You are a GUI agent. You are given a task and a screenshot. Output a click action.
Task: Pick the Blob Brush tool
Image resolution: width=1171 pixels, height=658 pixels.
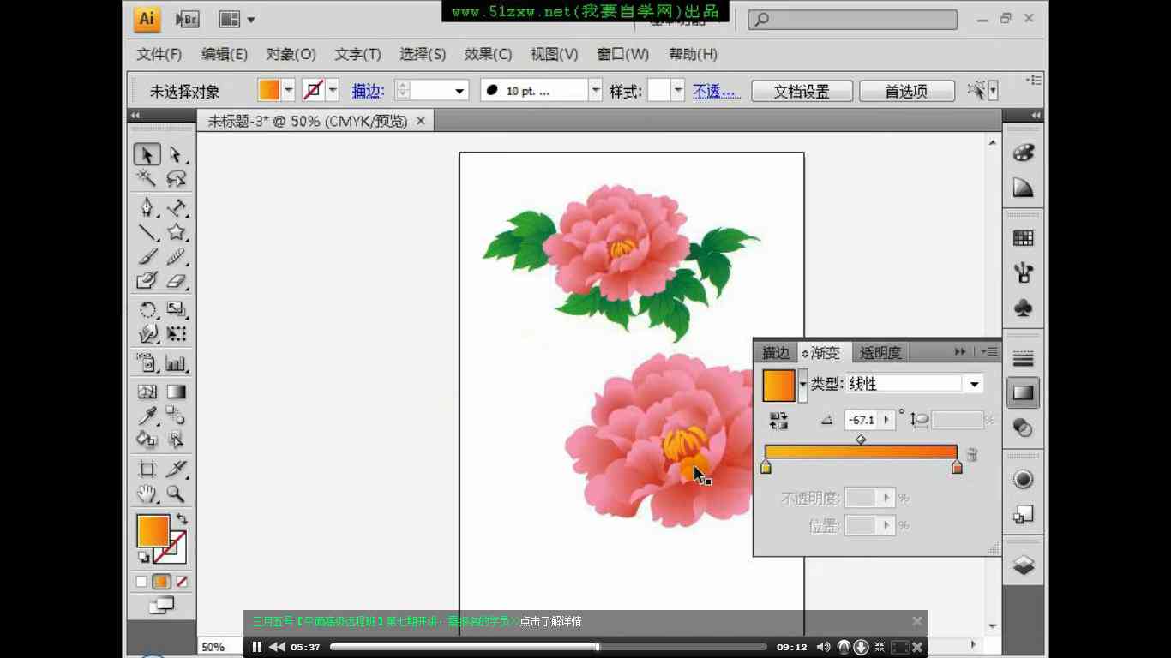pyautogui.click(x=147, y=280)
